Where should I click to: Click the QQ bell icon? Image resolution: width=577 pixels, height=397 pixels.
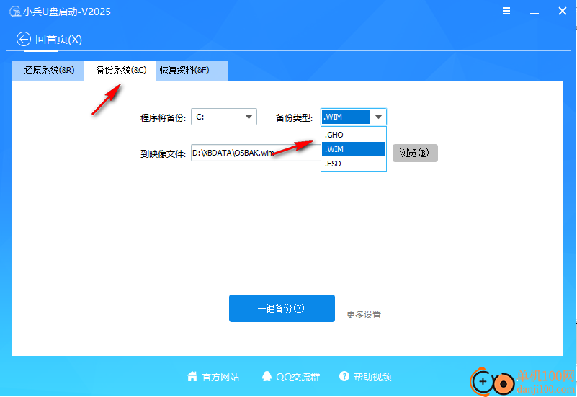[267, 376]
